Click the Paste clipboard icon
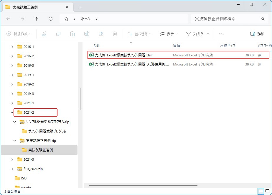Viewport: 272px width, 195px height. tap(72, 34)
